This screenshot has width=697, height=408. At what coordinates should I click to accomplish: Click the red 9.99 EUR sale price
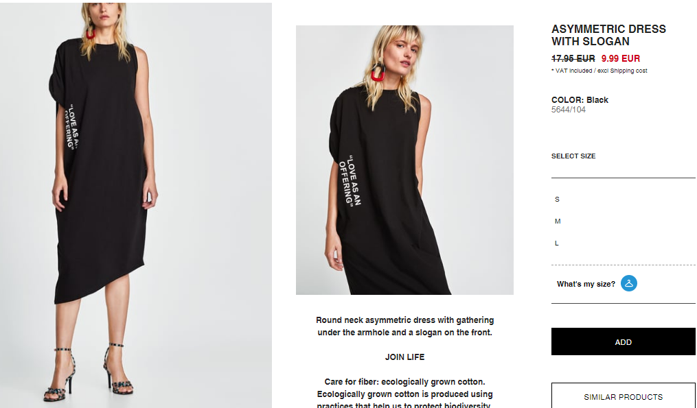point(621,58)
